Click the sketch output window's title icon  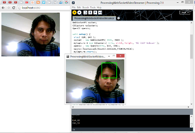point(68,56)
